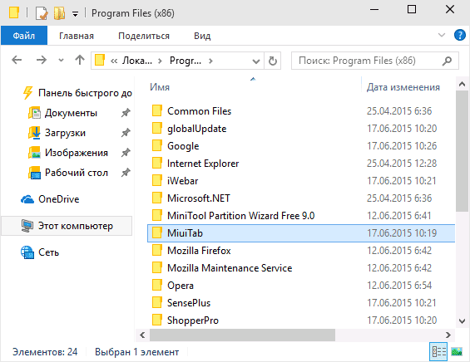Switch to details list view icon

(439, 351)
